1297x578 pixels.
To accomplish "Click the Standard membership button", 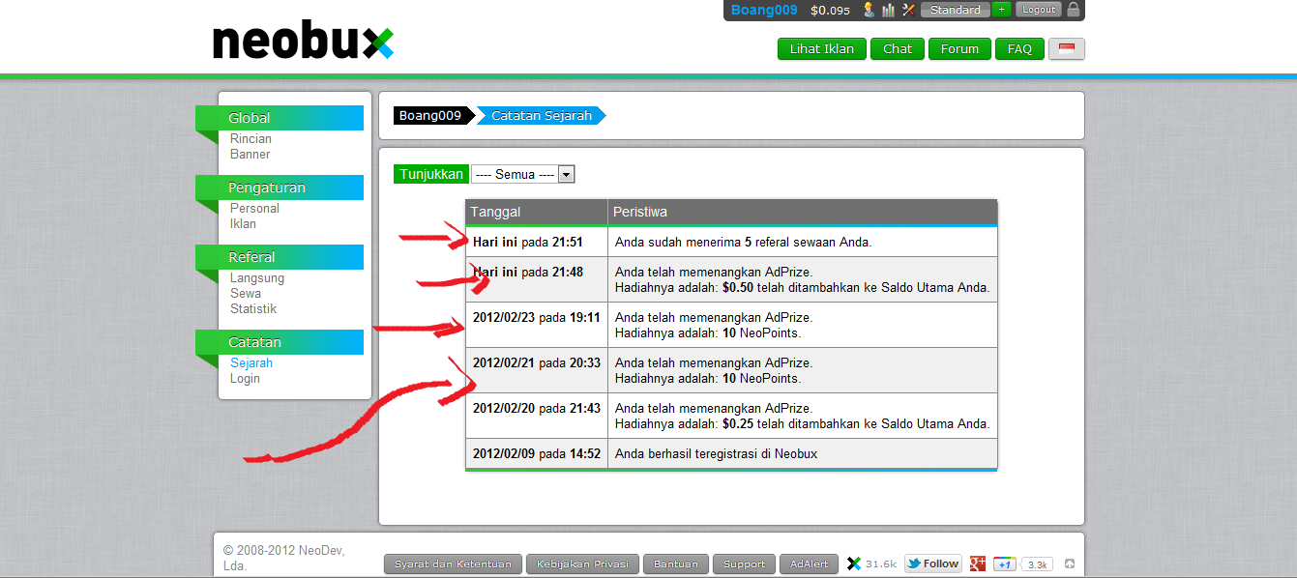I will pos(956,10).
